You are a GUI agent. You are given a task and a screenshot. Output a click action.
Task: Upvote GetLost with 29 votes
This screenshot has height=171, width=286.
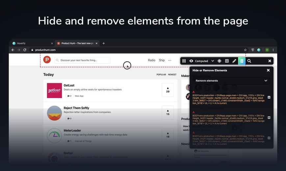168,90
